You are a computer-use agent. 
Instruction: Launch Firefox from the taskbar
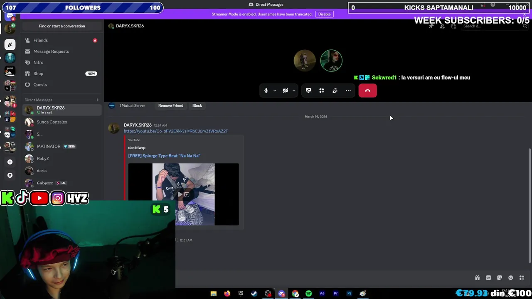click(x=227, y=294)
